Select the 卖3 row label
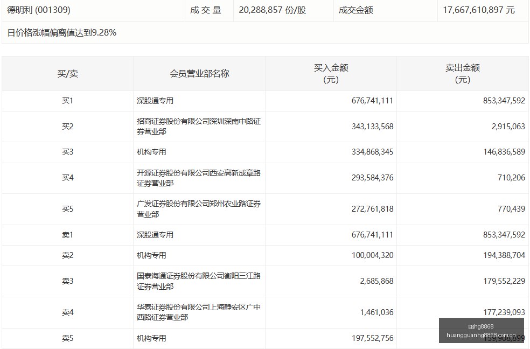Screen dimensions: 530x349 68,281
